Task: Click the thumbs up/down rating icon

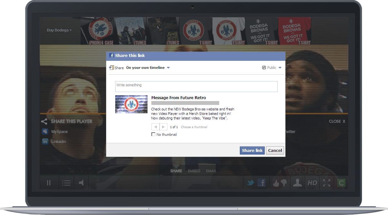Action: pyautogui.click(x=280, y=183)
